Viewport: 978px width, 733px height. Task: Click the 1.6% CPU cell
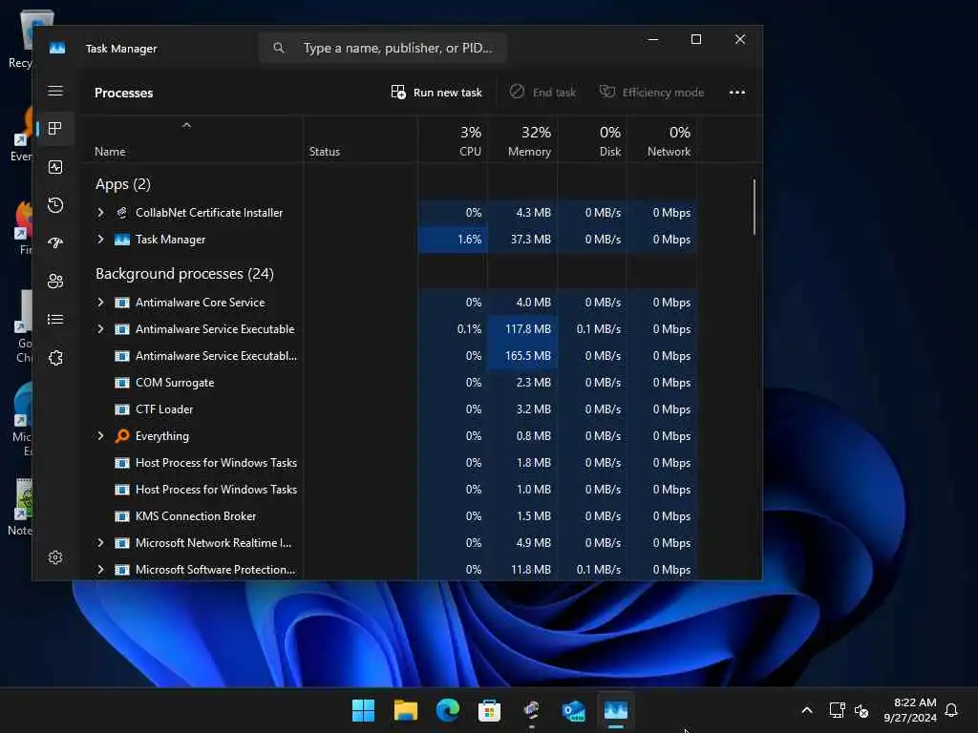pos(452,240)
